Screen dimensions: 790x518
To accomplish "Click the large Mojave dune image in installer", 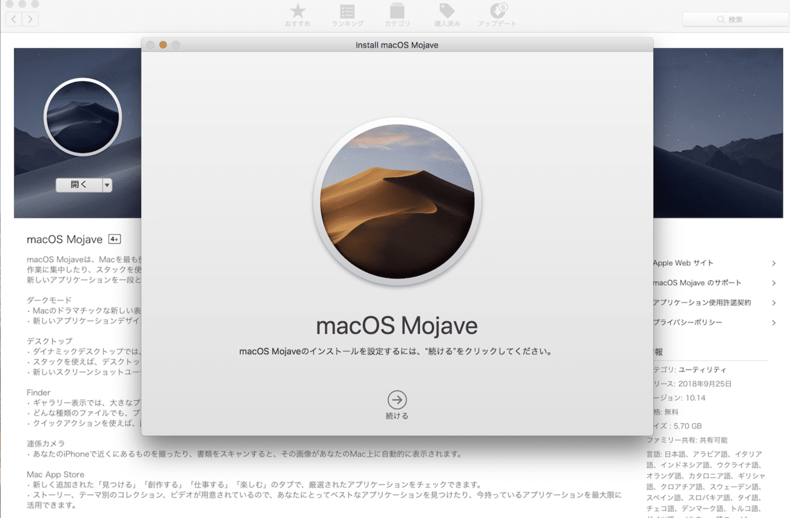I will tap(397, 201).
